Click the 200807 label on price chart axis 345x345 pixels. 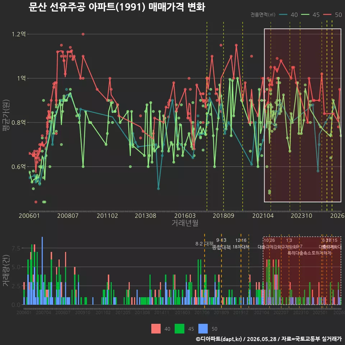coord(68,216)
